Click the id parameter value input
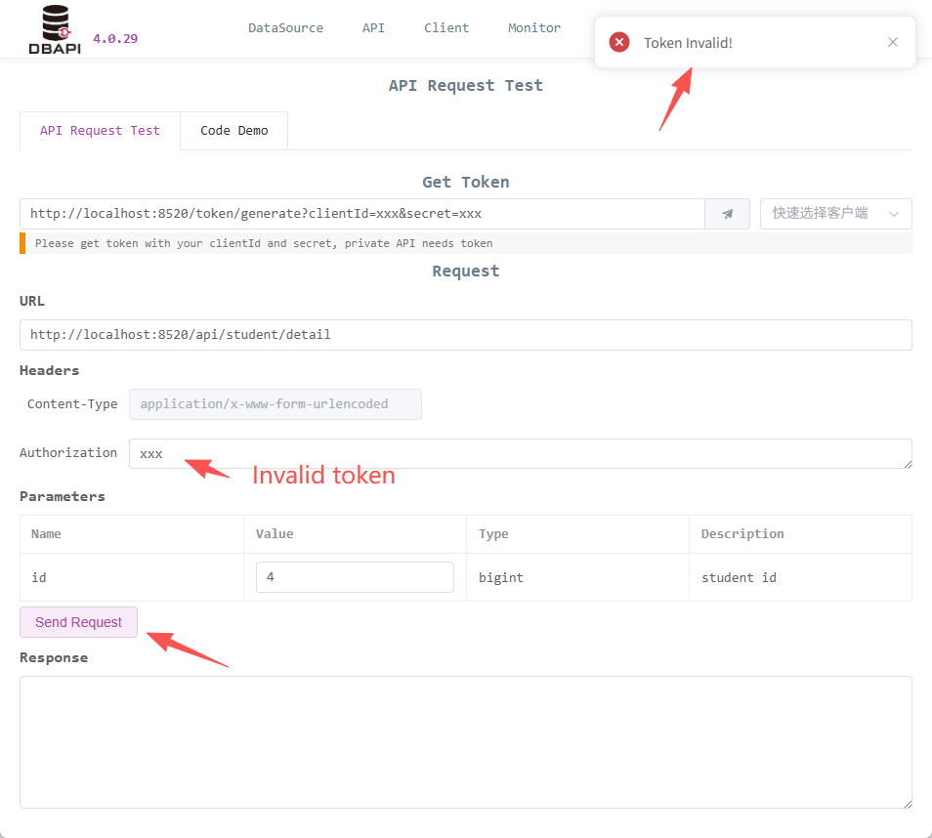Image resolution: width=932 pixels, height=838 pixels. [355, 577]
